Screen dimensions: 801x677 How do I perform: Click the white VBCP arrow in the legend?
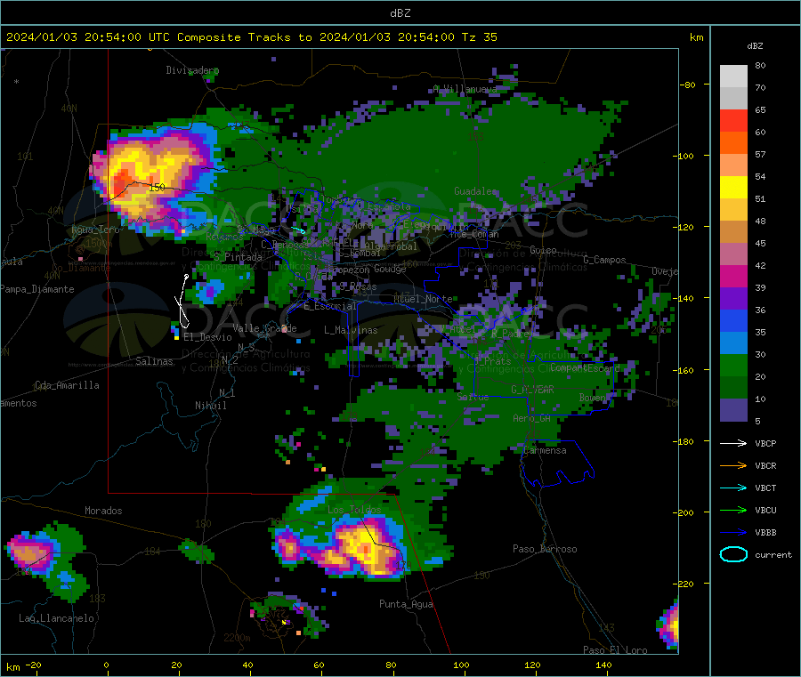coord(733,443)
